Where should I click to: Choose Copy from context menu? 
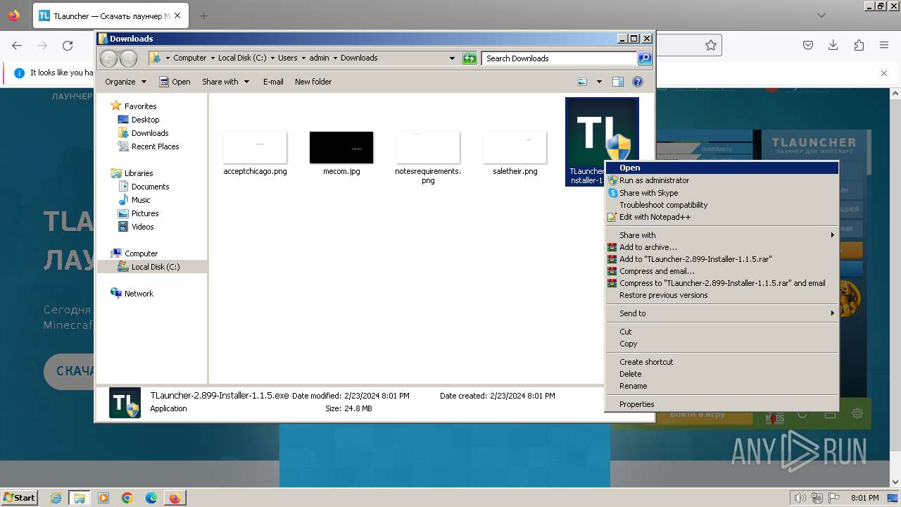(722, 344)
